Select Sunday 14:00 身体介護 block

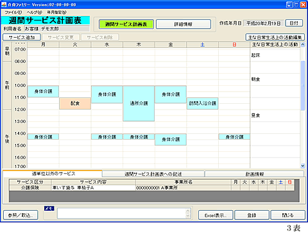[x=234, y=137]
